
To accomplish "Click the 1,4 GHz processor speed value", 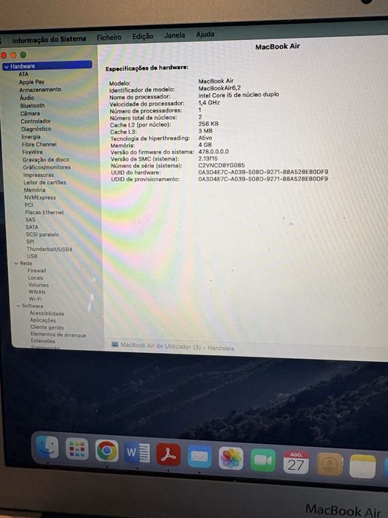I will 209,103.
